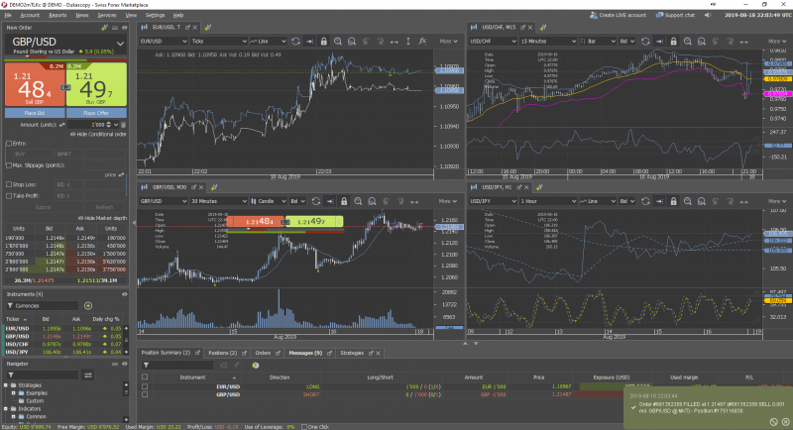793x430 pixels.
Task: Refresh the GBP/USD M30 chart
Action: (x=316, y=201)
